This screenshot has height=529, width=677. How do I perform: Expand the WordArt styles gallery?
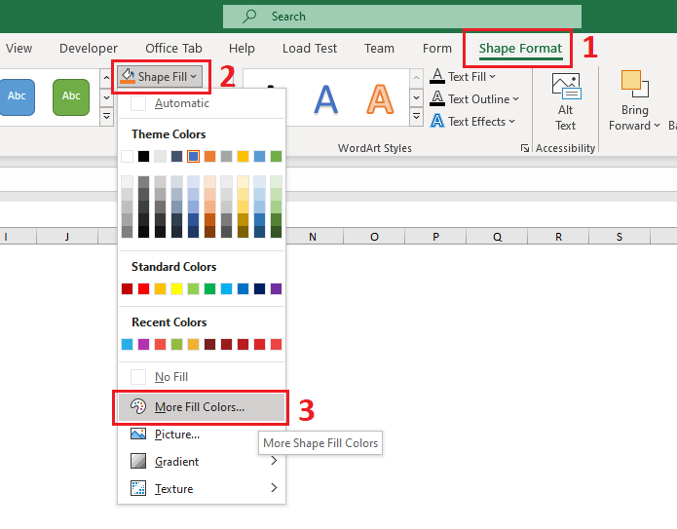point(416,116)
